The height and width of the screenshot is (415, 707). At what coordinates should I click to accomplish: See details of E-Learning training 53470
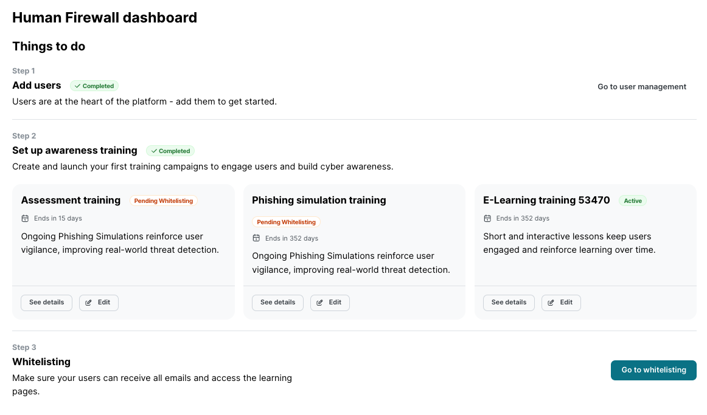[x=509, y=303]
